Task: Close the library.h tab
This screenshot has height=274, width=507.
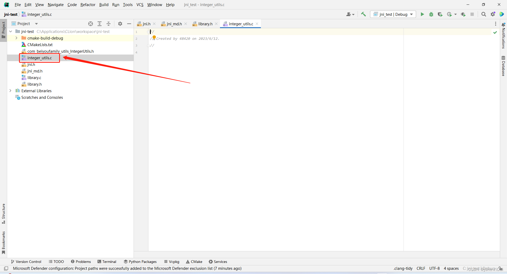Action: tap(216, 24)
